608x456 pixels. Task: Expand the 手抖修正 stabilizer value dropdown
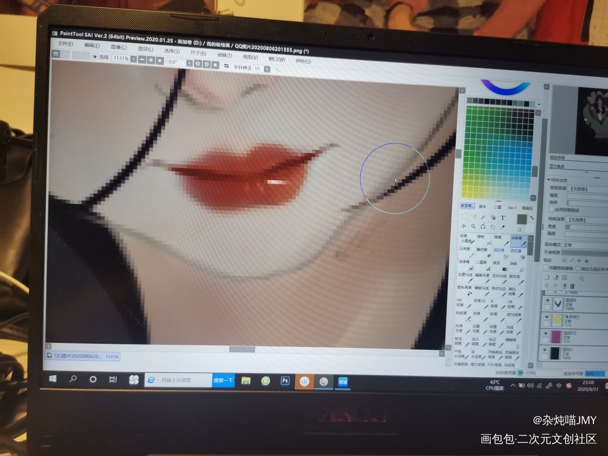coord(267,69)
